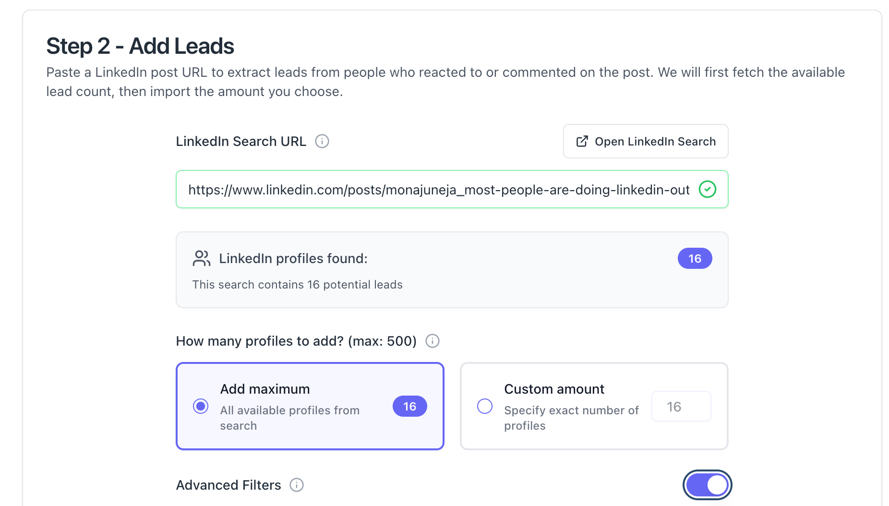
Task: Select the Add maximum radio button
Action: tap(201, 406)
